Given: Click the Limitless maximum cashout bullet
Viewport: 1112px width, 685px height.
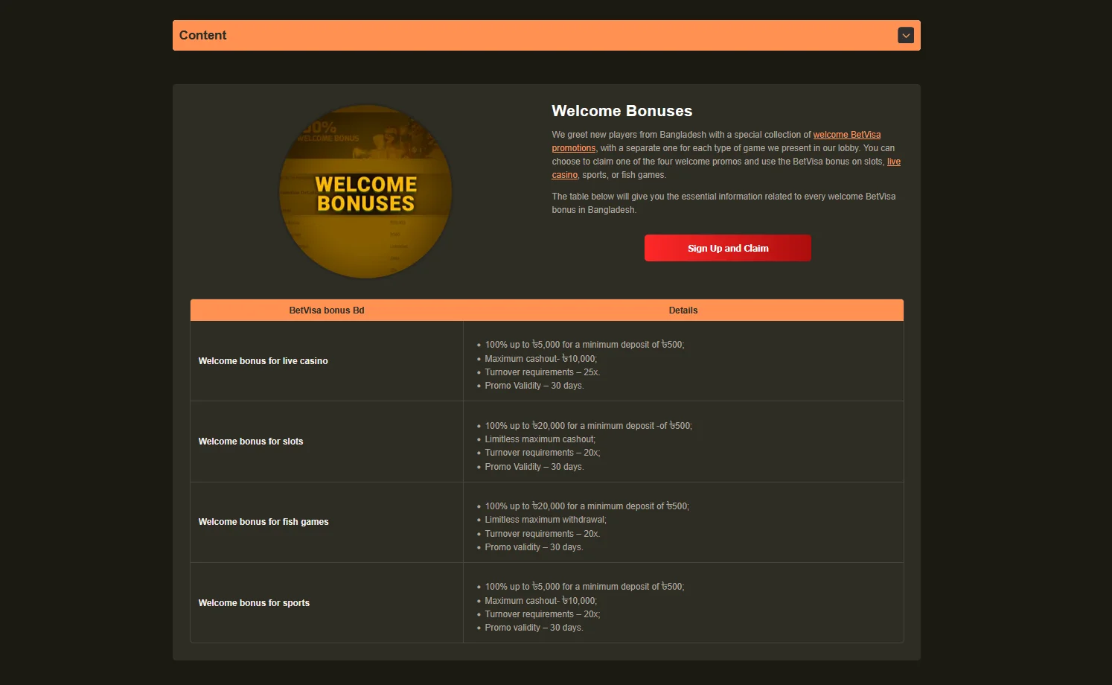Looking at the screenshot, I should (x=540, y=439).
